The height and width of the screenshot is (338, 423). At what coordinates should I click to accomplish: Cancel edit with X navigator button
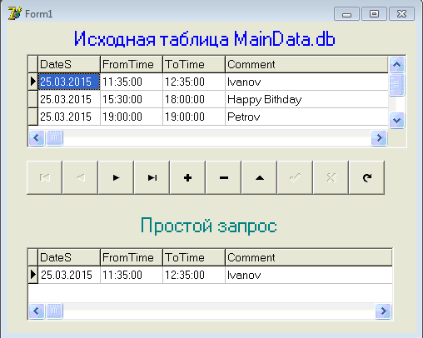click(x=331, y=177)
